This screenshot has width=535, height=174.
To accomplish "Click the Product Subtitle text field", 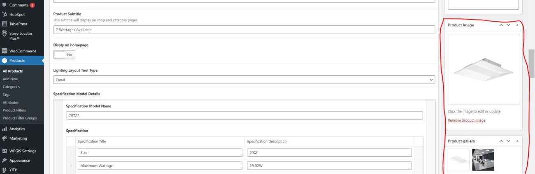I will [244, 30].
